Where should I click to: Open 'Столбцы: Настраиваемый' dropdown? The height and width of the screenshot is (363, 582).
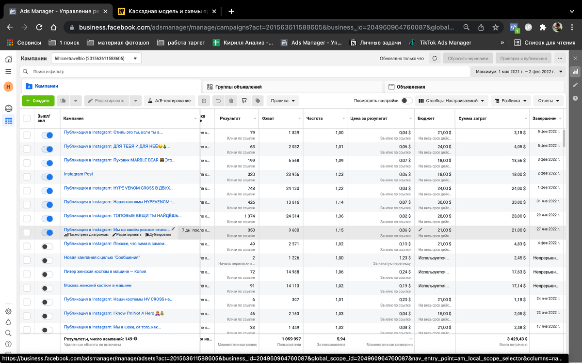point(452,101)
